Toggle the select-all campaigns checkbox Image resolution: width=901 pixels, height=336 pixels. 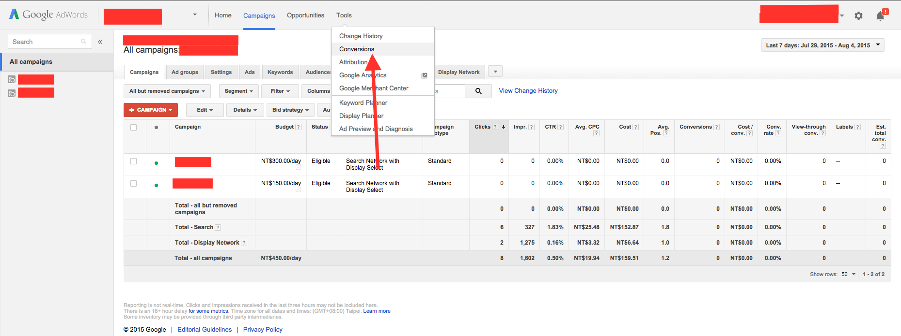pyautogui.click(x=133, y=128)
